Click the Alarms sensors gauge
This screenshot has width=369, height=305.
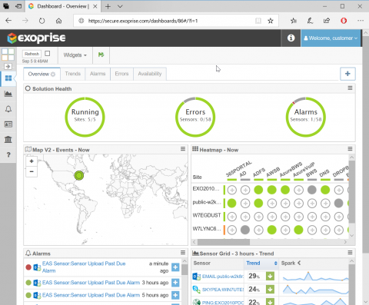coord(306,117)
